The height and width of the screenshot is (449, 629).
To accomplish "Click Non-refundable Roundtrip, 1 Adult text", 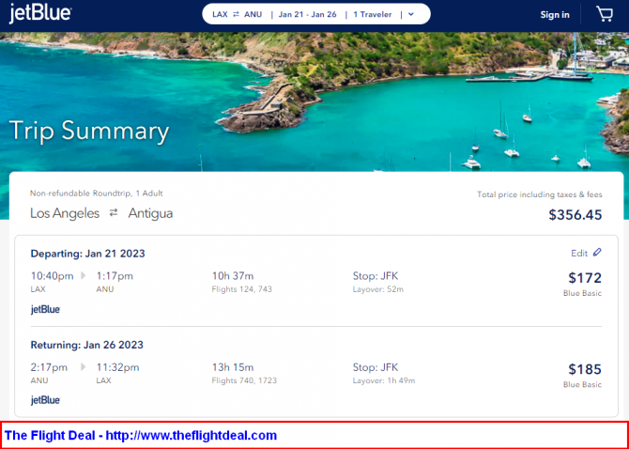I will click(x=97, y=194).
